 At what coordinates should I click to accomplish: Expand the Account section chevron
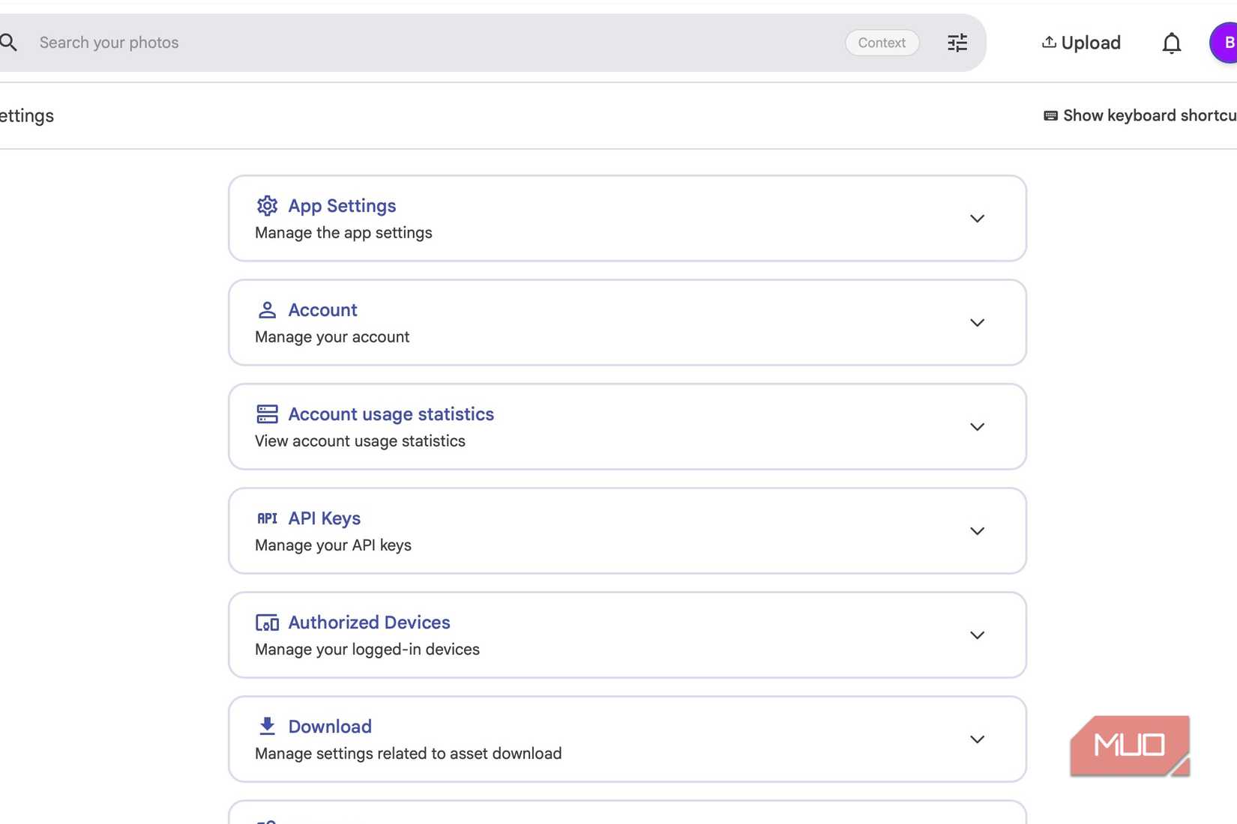point(977,323)
